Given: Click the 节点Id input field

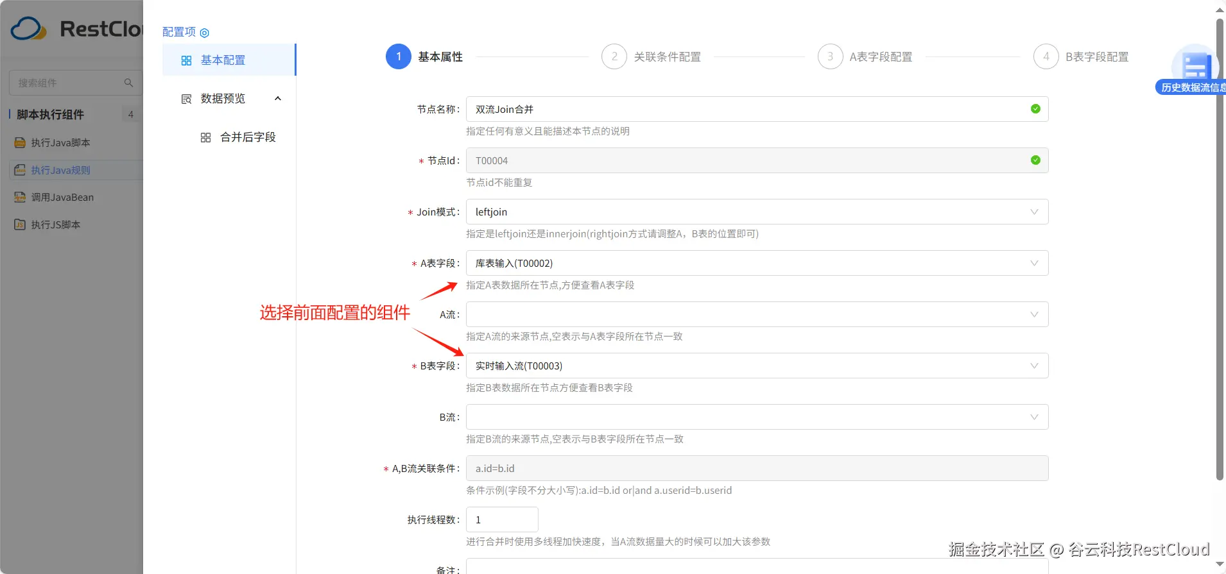Looking at the screenshot, I should click(x=757, y=160).
